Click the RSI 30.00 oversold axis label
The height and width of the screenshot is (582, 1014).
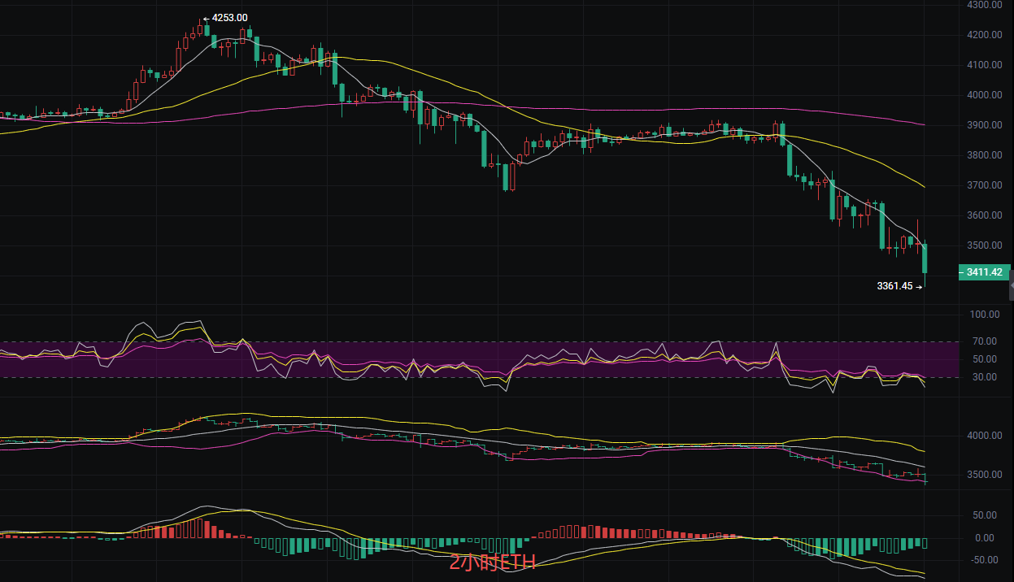coord(985,377)
